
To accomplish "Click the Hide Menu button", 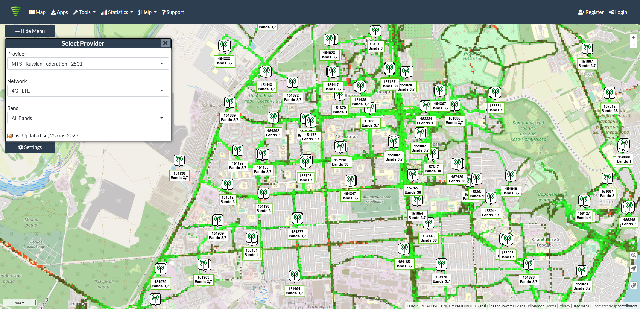I will pyautogui.click(x=30, y=31).
